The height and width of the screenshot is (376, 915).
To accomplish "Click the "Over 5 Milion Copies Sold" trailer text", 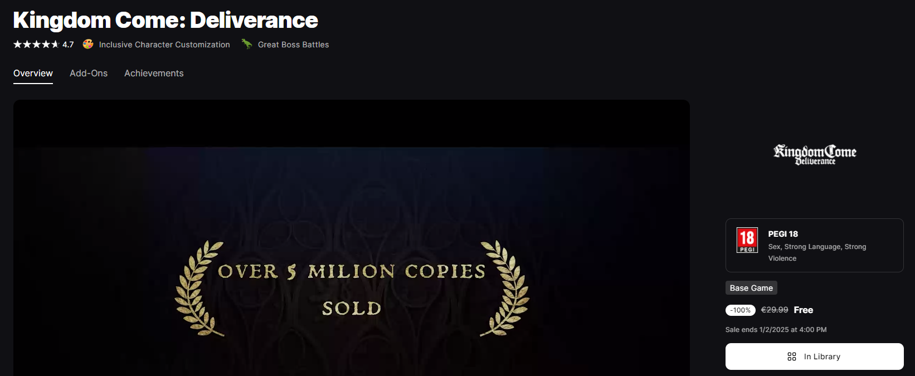I will pos(352,289).
